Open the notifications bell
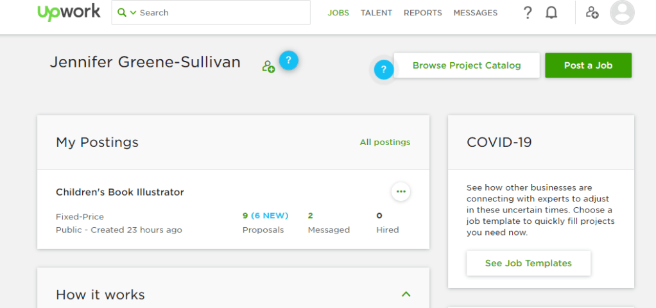The width and height of the screenshot is (656, 308). click(551, 13)
